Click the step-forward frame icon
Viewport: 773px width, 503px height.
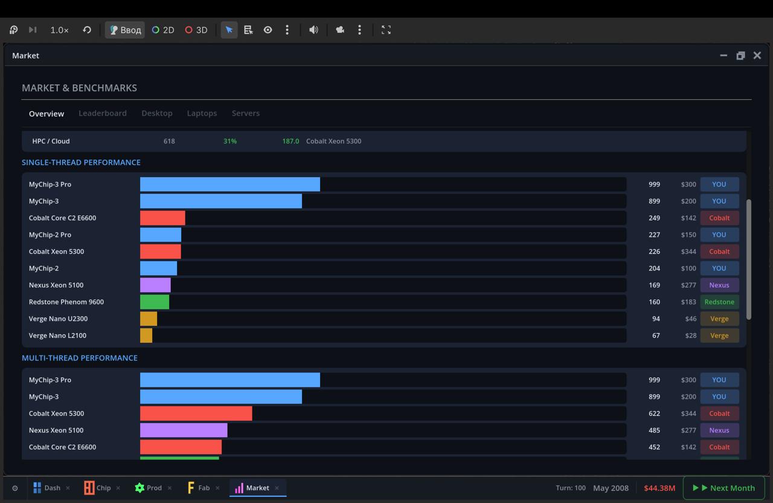(33, 30)
